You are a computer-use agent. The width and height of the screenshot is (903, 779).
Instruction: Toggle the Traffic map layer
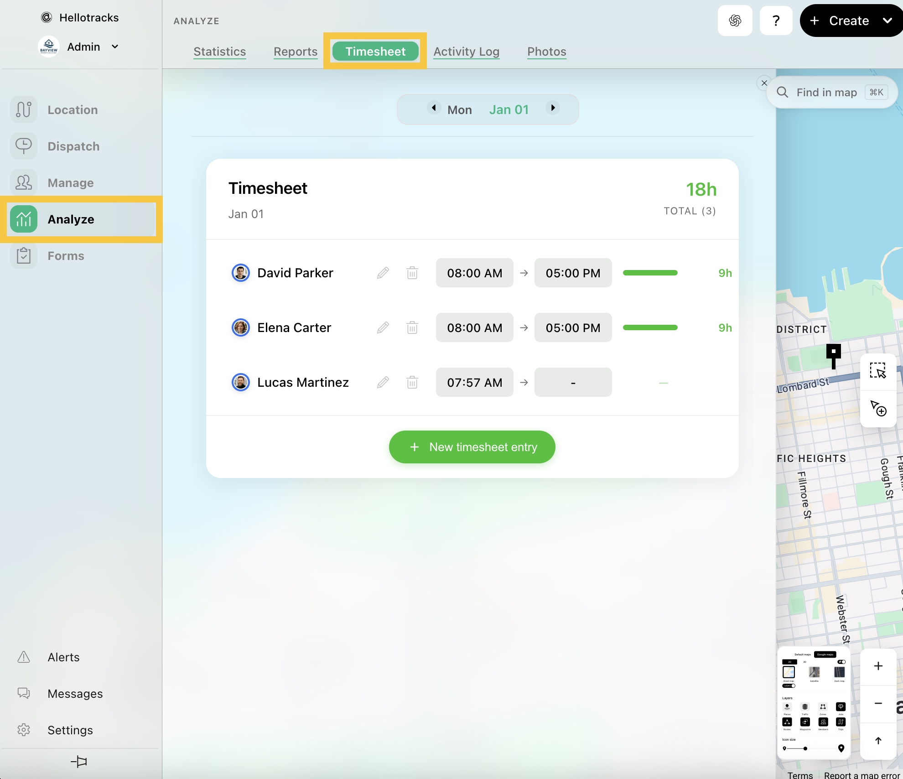tap(805, 706)
